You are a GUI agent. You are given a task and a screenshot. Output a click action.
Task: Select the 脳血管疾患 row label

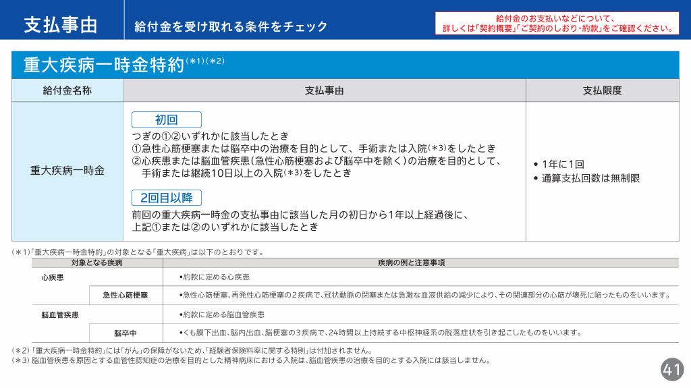click(60, 314)
